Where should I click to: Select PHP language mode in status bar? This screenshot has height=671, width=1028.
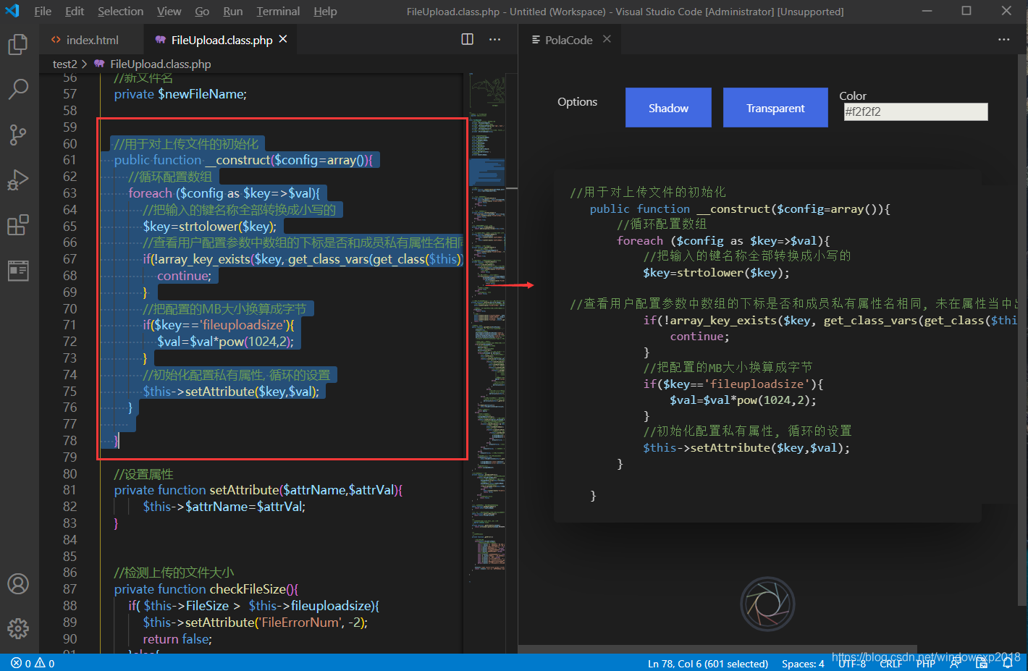point(925,663)
